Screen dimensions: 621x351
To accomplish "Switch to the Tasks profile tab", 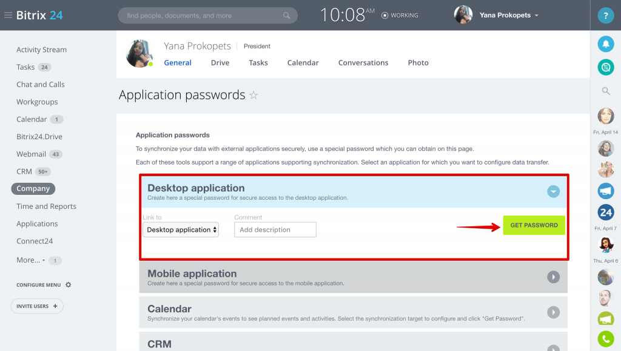I will 258,63.
